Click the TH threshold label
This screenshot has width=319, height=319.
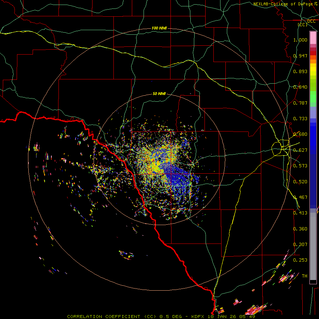[304, 276]
